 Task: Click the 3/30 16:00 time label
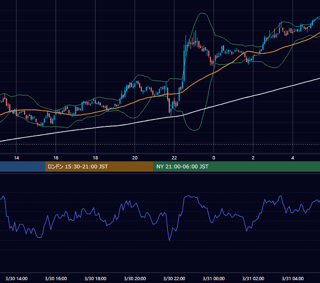click(x=56, y=278)
